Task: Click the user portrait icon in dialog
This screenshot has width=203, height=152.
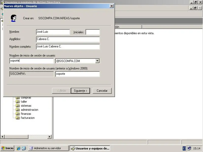Action: click(13, 18)
